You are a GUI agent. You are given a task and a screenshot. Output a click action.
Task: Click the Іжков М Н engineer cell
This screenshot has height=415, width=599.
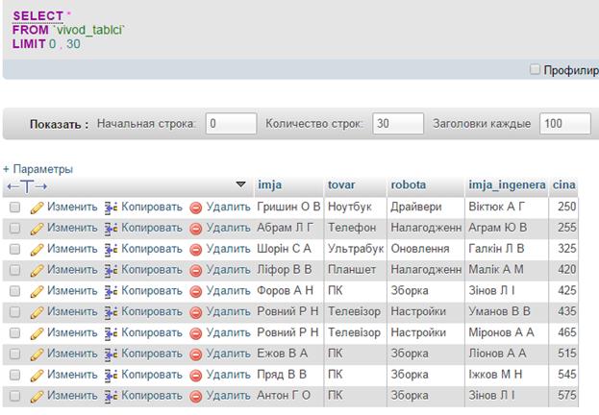click(x=495, y=375)
